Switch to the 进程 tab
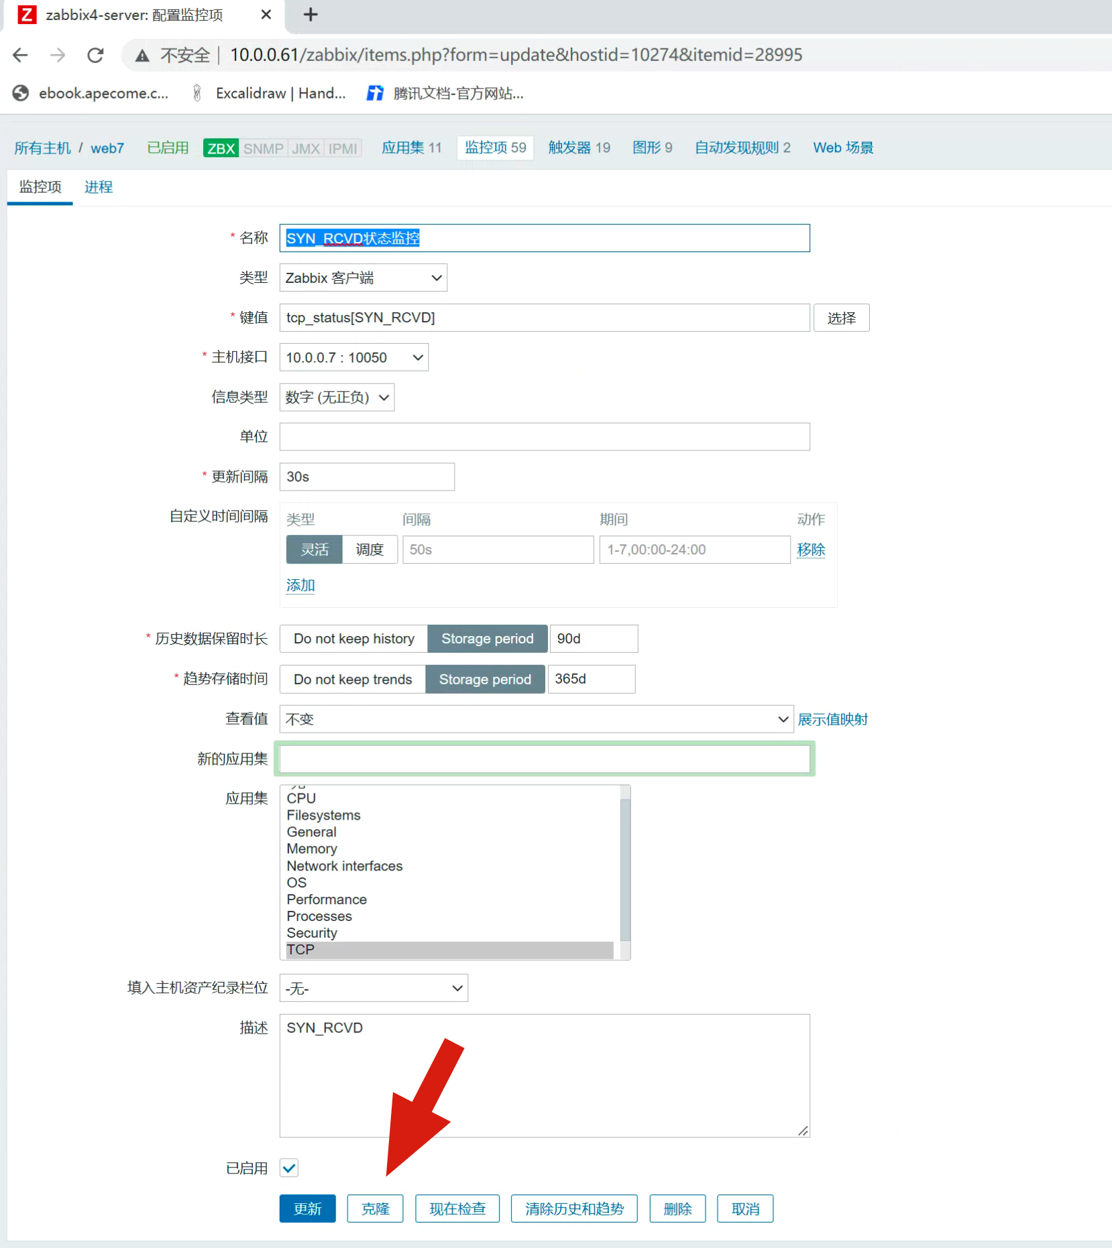 pos(99,187)
